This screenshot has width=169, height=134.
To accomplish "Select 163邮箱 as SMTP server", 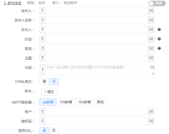I will 84,102.
